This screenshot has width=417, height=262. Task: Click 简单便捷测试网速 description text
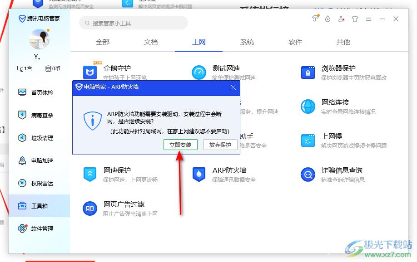[x=234, y=78]
